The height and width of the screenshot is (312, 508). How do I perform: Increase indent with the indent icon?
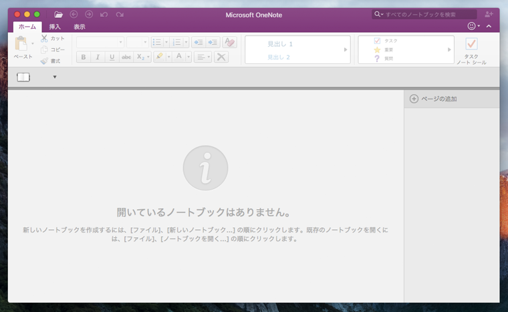(213, 42)
